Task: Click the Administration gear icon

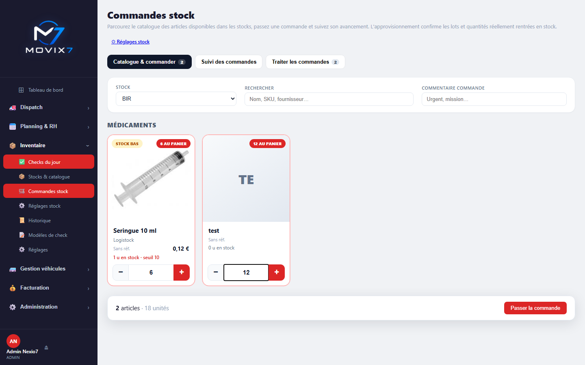Action: tap(13, 307)
